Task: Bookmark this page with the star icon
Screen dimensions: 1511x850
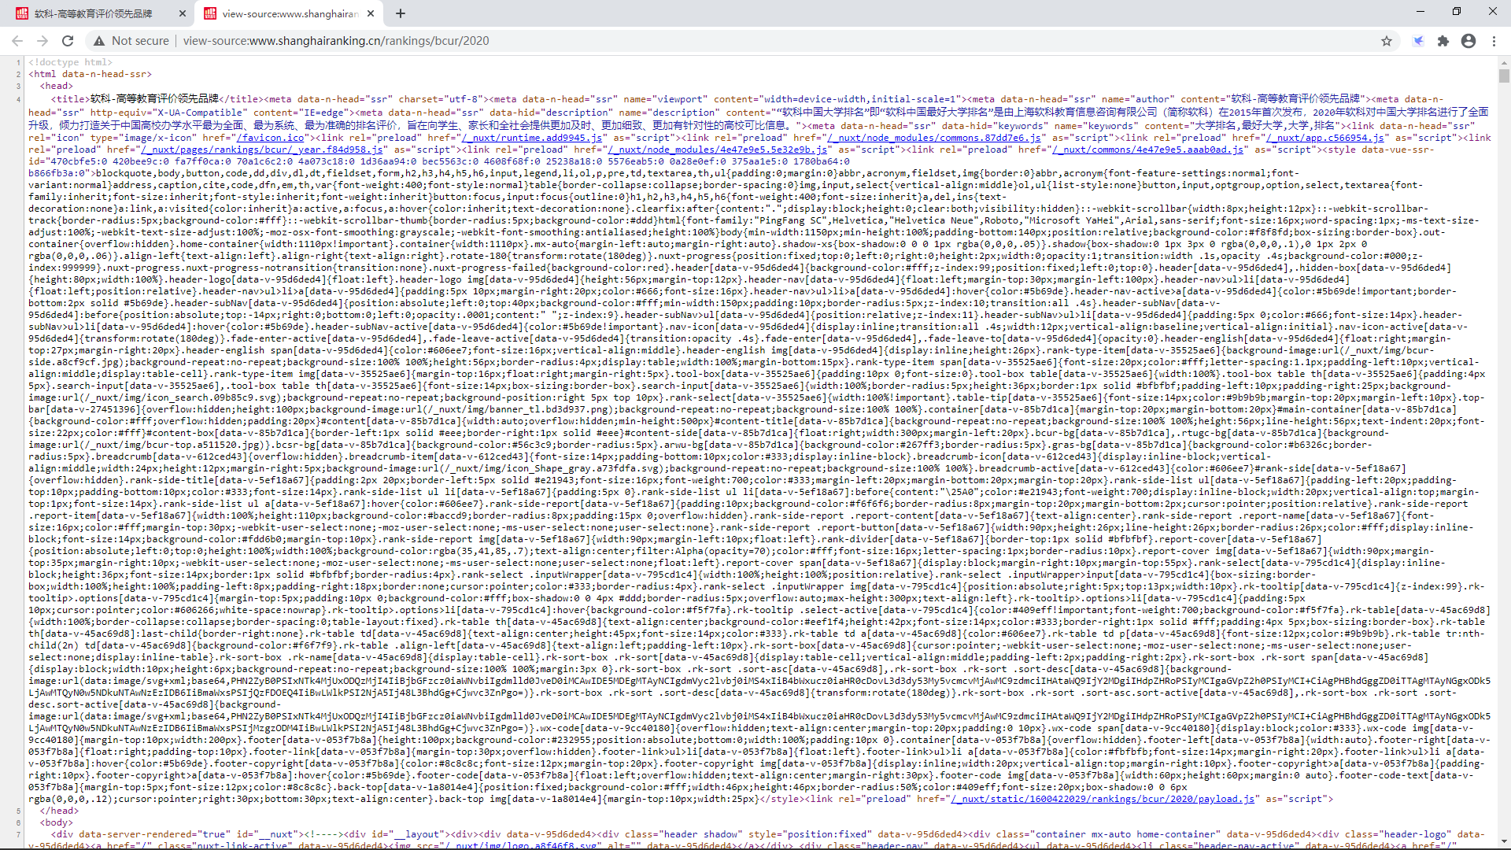Action: 1387,41
